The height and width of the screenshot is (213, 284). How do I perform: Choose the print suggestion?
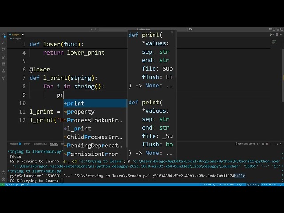tap(95, 103)
